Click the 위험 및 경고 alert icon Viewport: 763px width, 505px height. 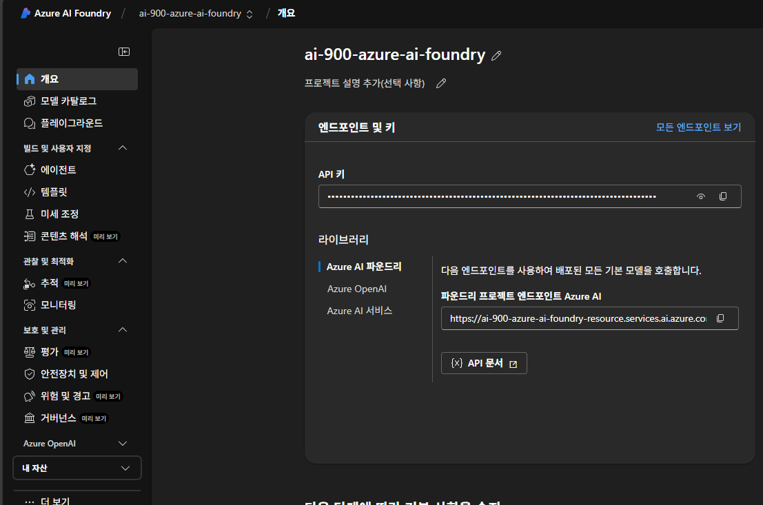coord(30,396)
